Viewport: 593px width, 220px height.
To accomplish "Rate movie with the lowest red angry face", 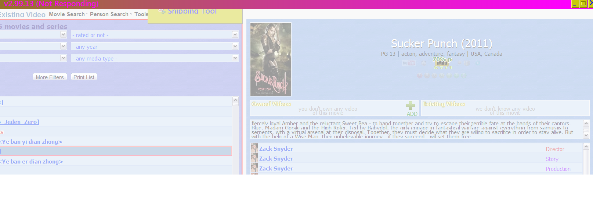I will click(420, 76).
